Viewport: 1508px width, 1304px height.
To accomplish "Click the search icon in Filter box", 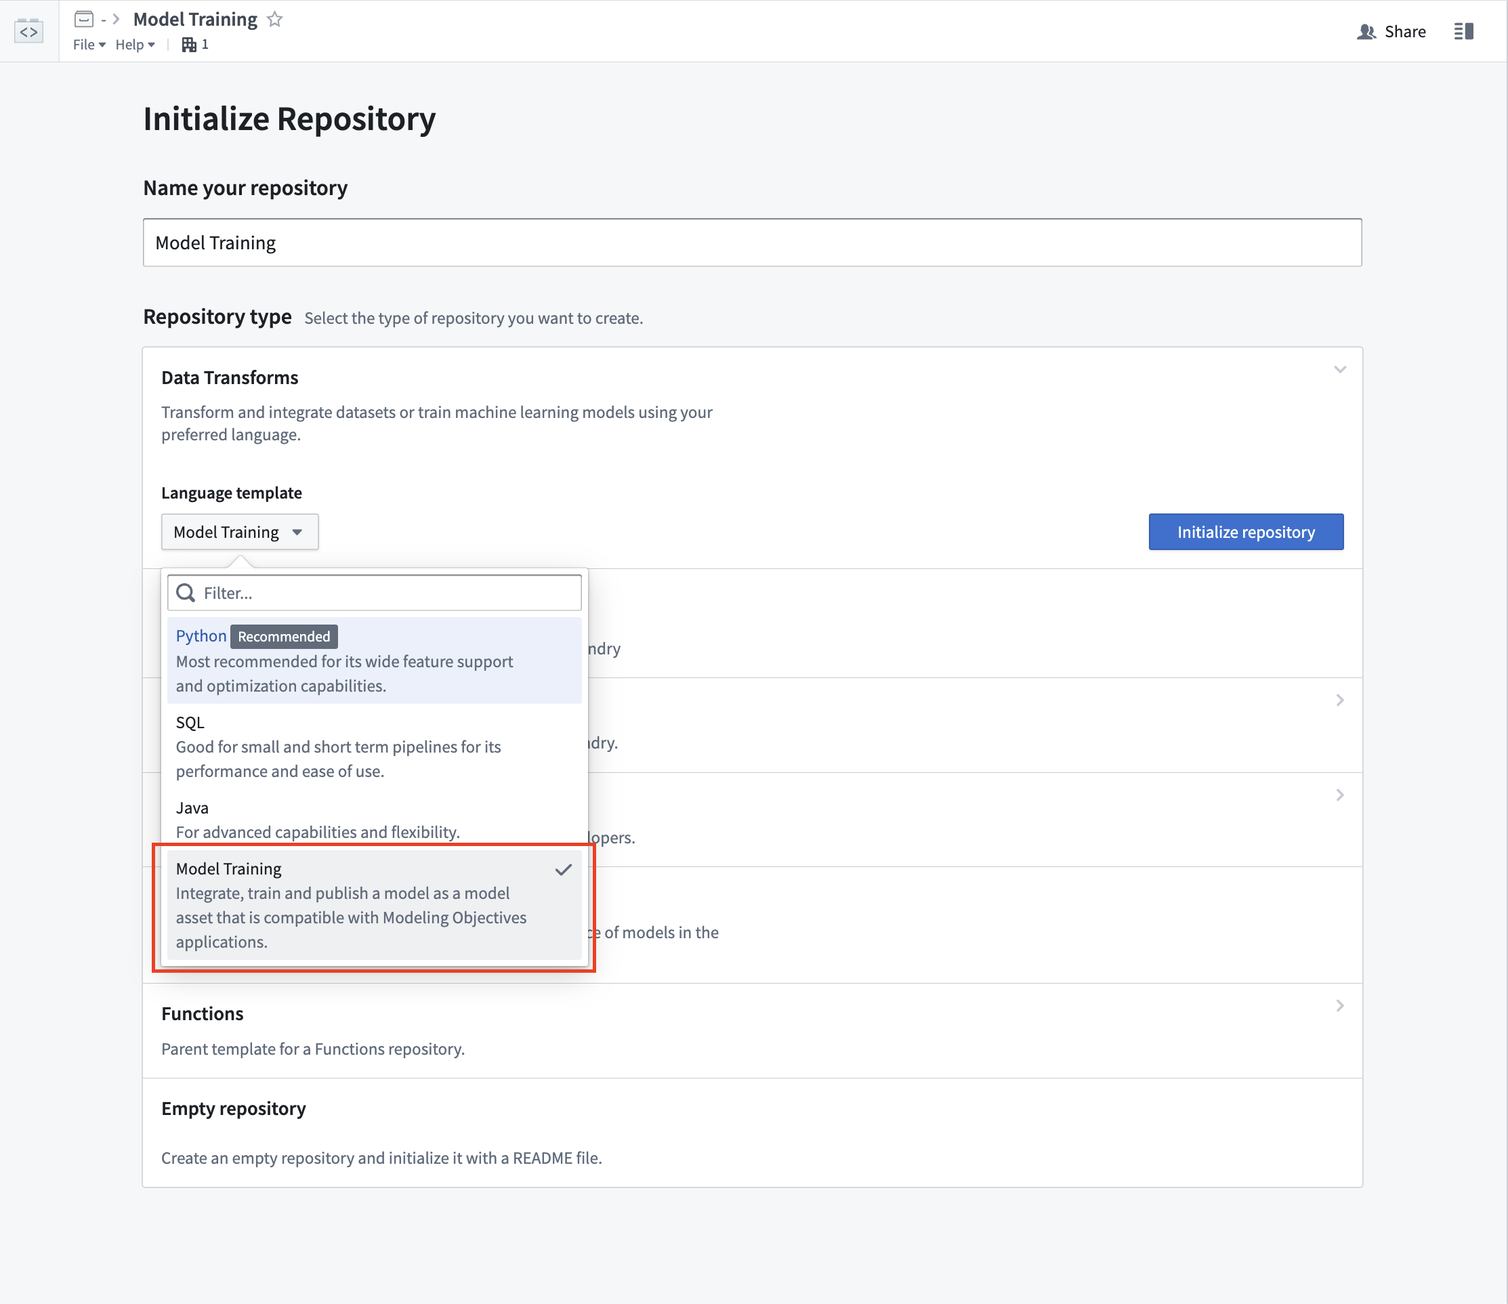I will 186,593.
